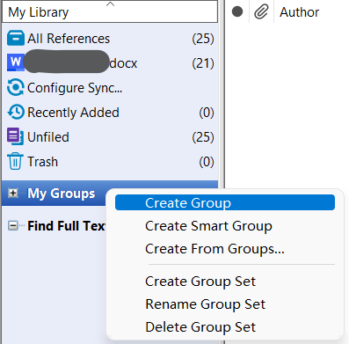The height and width of the screenshot is (344, 349).
Task: Click the read/unread dot column header
Action: 237,11
